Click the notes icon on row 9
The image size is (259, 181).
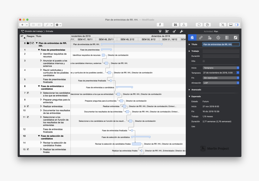[28, 106]
